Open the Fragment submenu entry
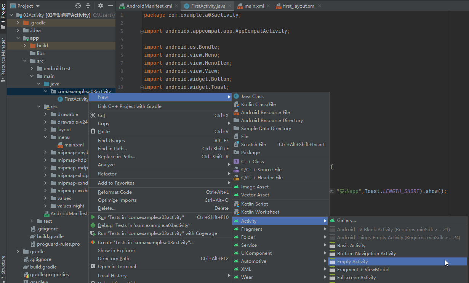This screenshot has width=469, height=283. coord(280,229)
